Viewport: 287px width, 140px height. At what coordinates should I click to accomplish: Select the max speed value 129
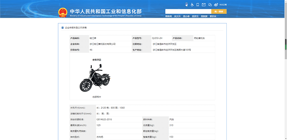pos(98,125)
